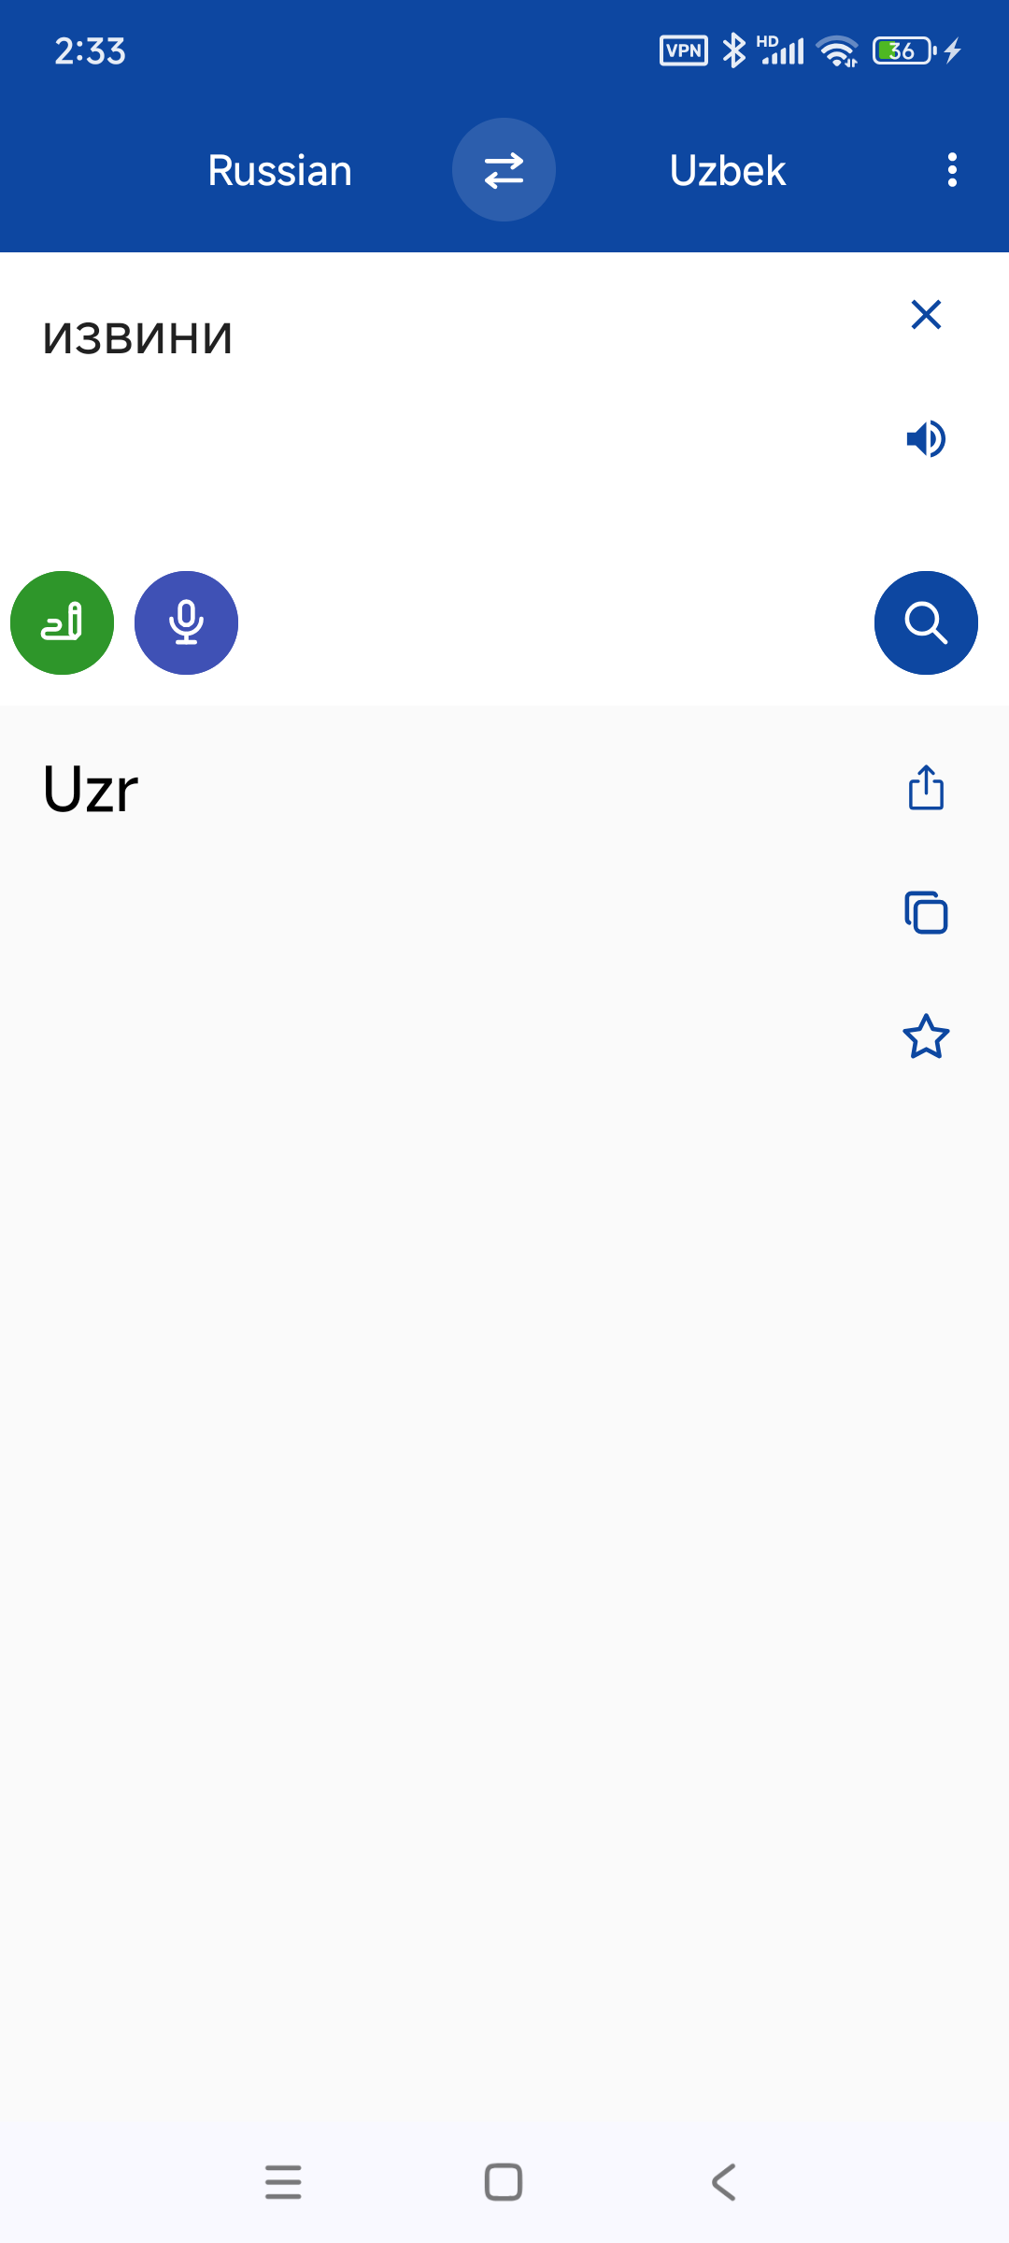The width and height of the screenshot is (1009, 2243).
Task: Open the three-dot overflow menu
Action: point(952,170)
